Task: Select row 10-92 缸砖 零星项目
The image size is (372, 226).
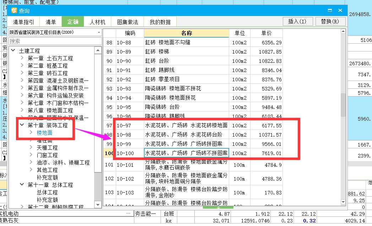Action: pyautogui.click(x=193, y=79)
